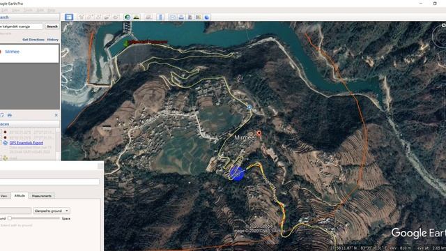Show historical imagery clock icon
Screen dimensions: 446x251
[x=128, y=17]
